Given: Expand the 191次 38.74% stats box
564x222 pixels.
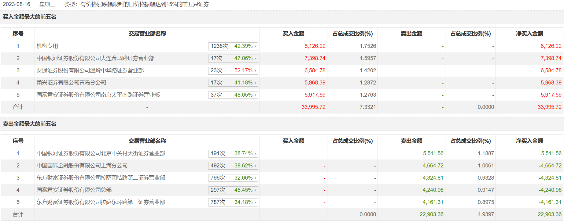Looking at the screenshot, I should [x=233, y=153].
